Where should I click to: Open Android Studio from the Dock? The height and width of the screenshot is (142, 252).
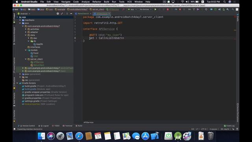(x=178, y=136)
